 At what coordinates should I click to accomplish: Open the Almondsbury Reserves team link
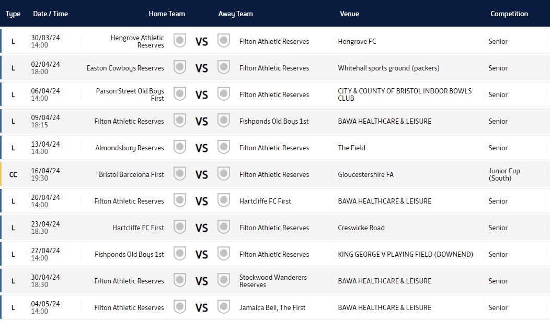coord(130,148)
